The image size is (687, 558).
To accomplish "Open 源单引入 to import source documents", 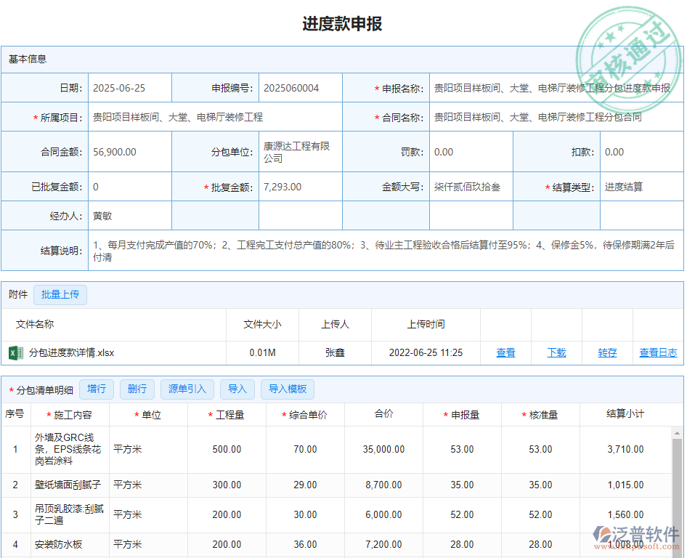I will 187,389.
